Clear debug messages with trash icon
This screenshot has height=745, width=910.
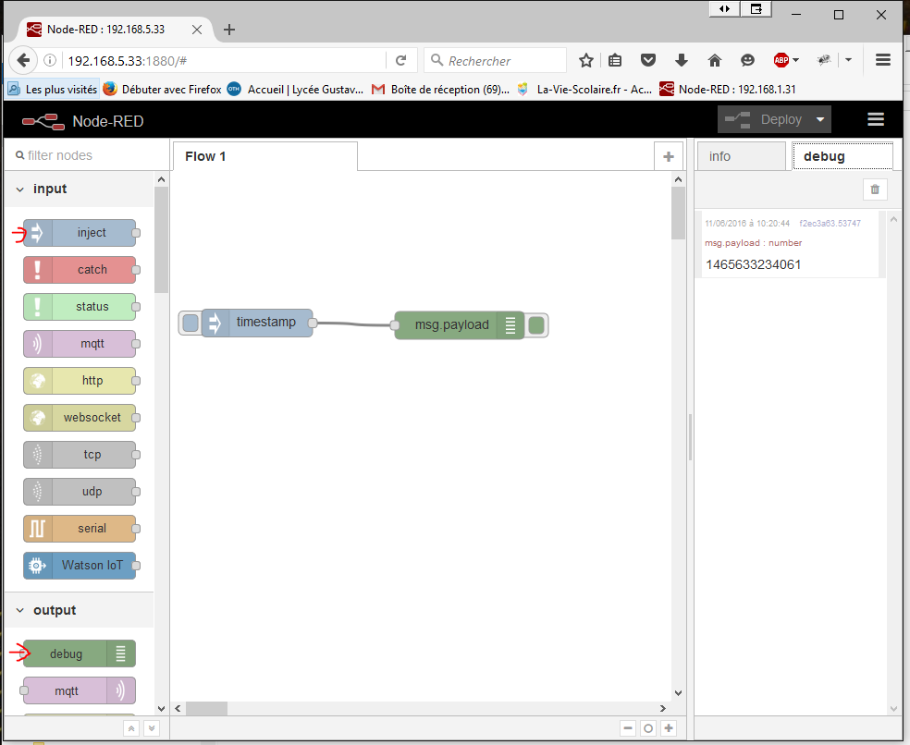coord(875,189)
